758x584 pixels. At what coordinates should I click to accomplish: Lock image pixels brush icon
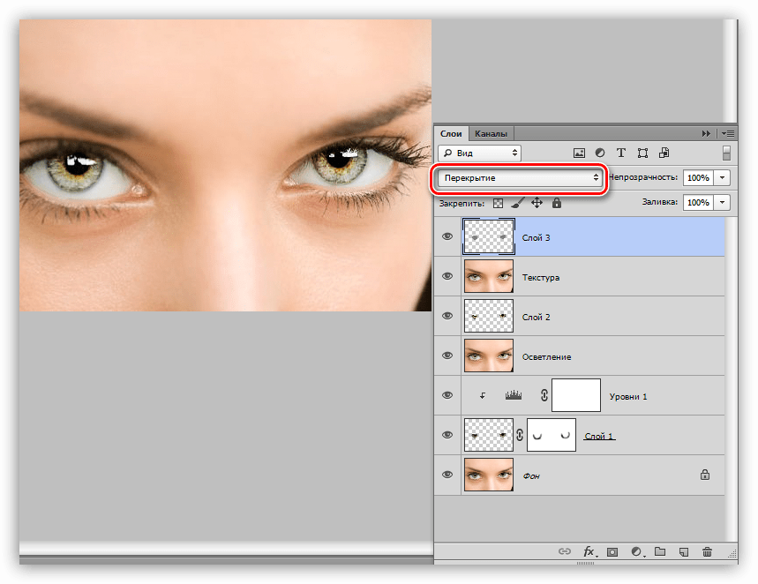coord(517,203)
